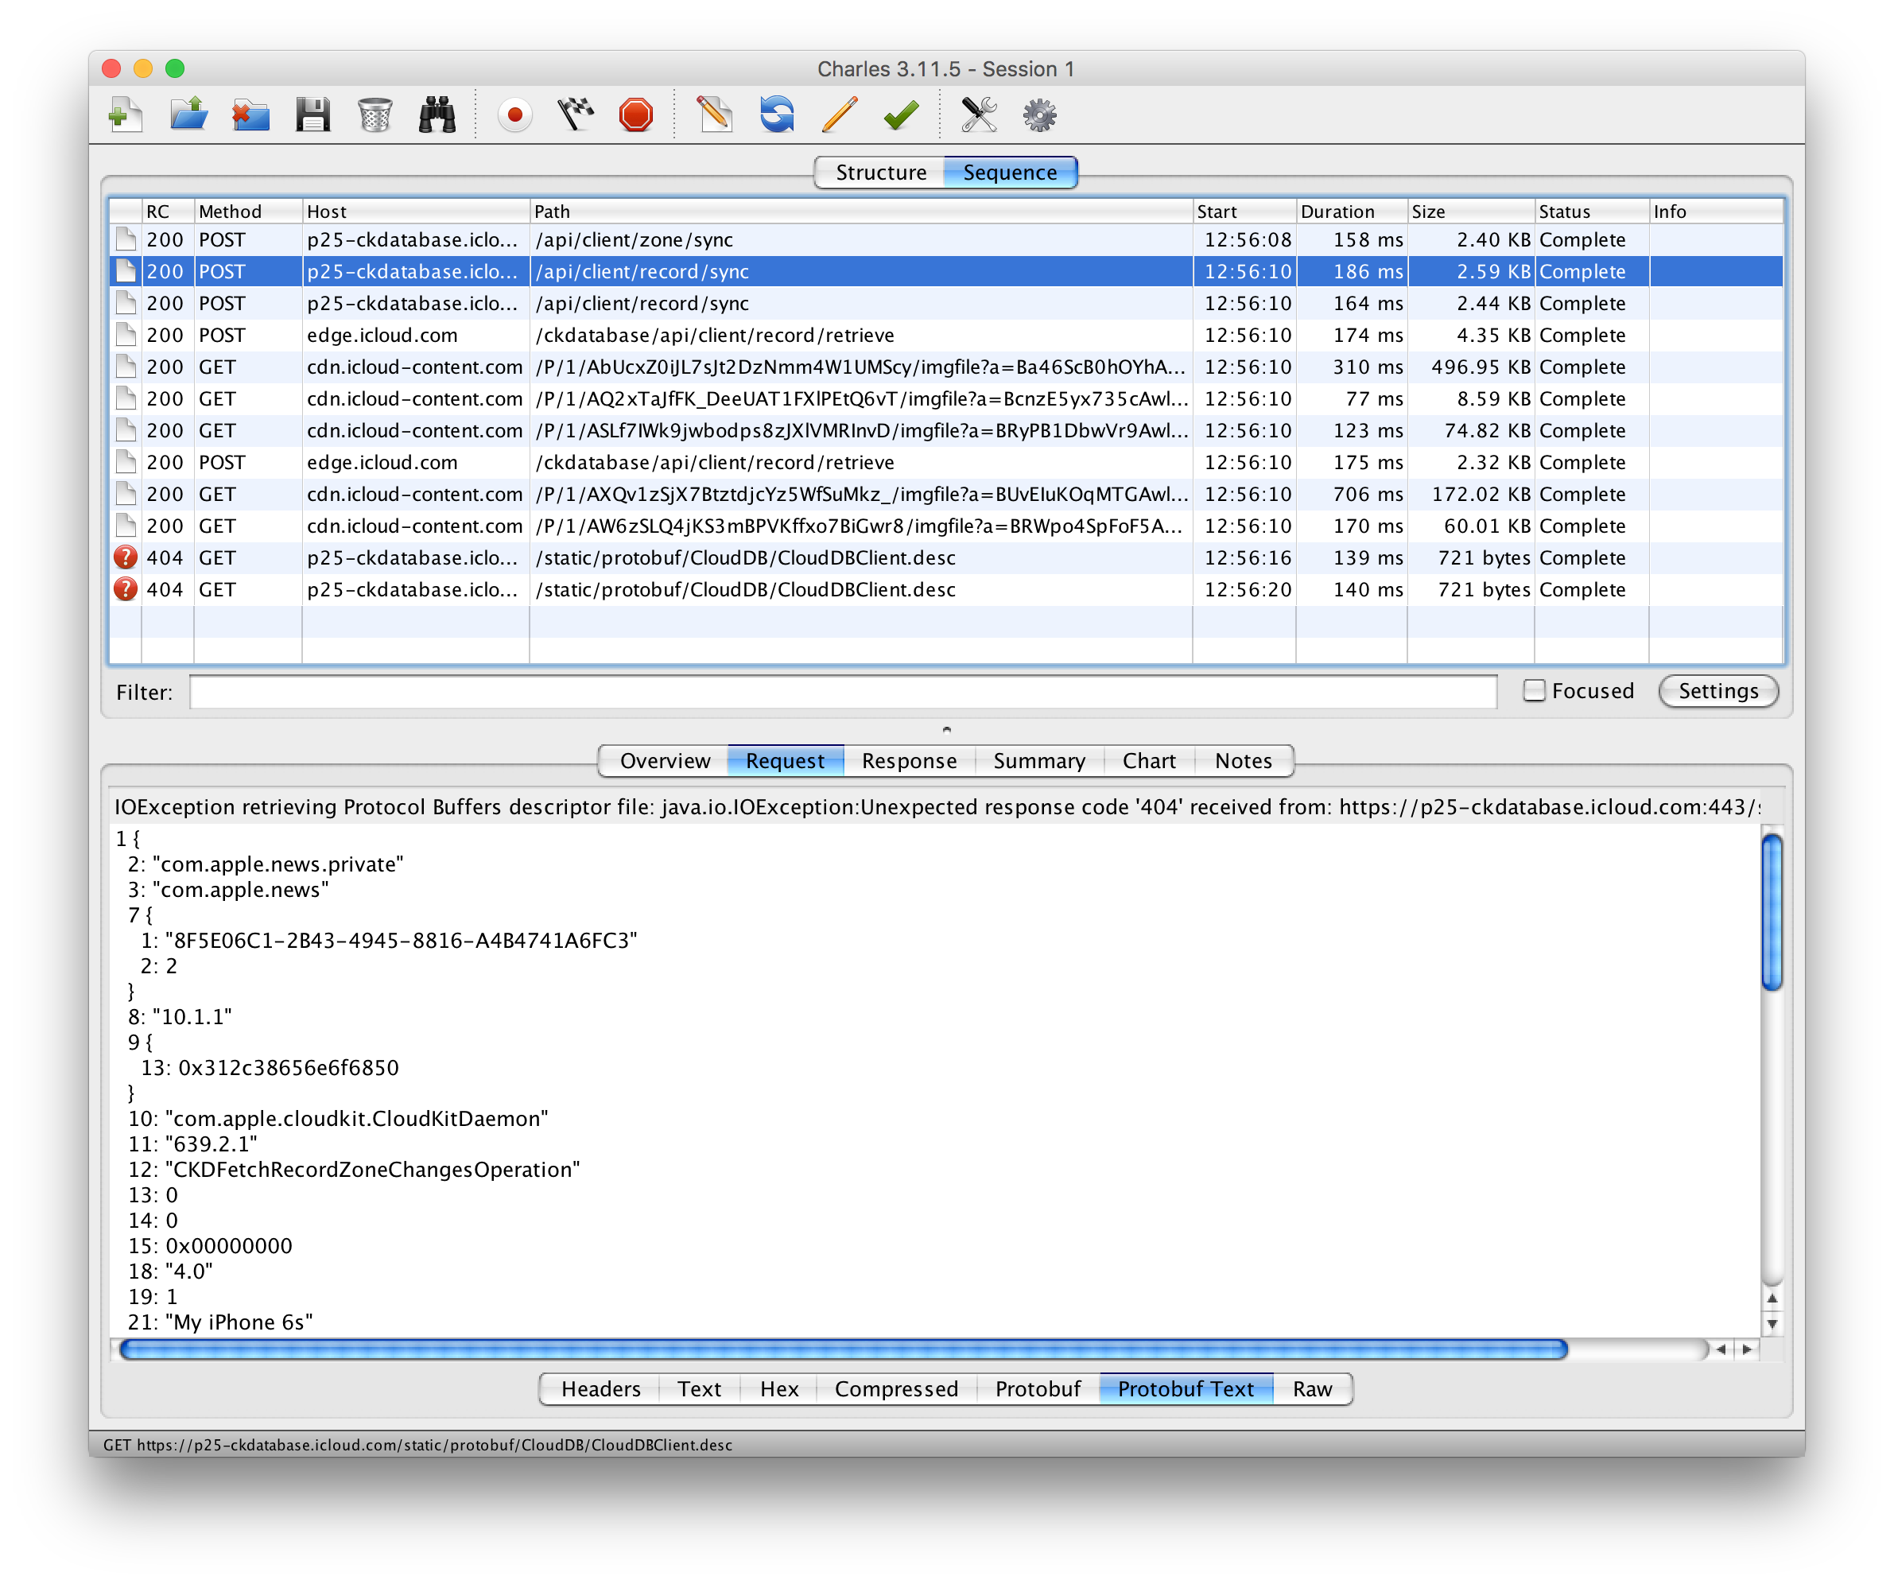Select the 60.01 KB imgfile GET row

[946, 526]
